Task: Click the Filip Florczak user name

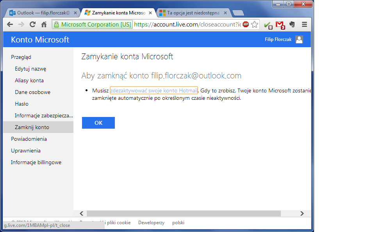Action: point(278,39)
